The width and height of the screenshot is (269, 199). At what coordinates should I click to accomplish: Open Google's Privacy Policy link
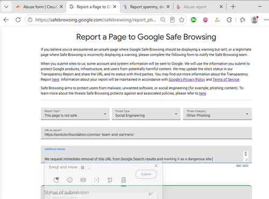187,80
